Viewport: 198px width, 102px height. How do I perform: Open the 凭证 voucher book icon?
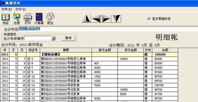pos(6,19)
